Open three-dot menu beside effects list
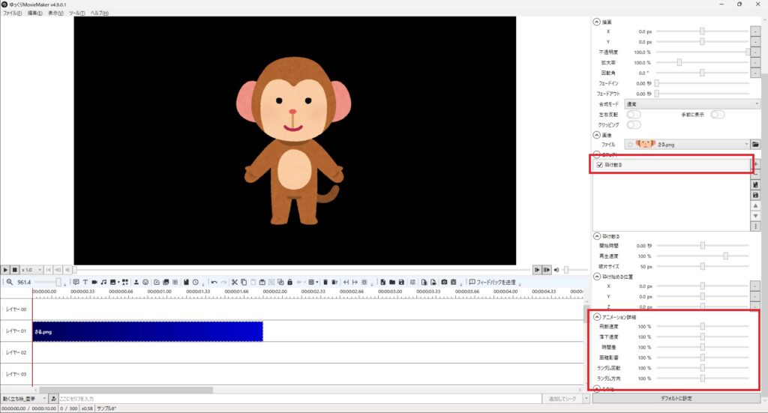This screenshot has height=413, width=768. [755, 226]
